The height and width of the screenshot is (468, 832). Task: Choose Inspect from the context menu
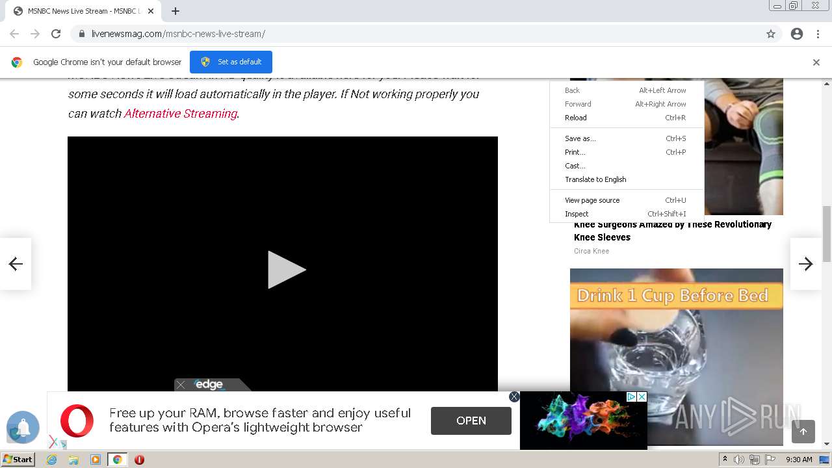coord(625,214)
